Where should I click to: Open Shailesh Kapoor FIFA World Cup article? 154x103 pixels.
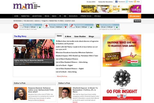(x=77, y=56)
